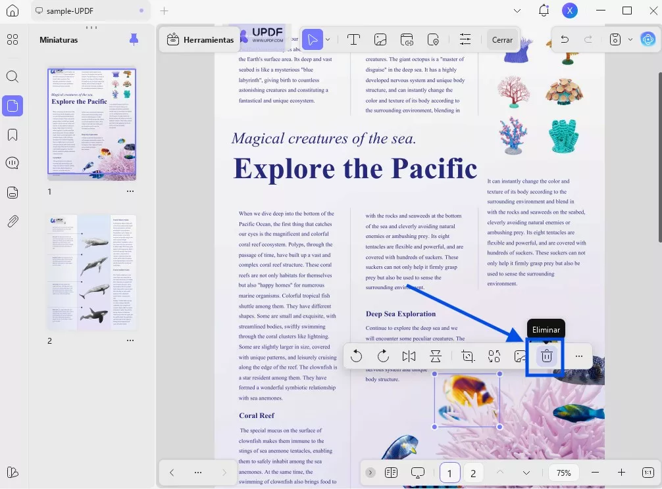The image size is (662, 489).
Task: Click the total pages 2 box
Action: tap(473, 473)
